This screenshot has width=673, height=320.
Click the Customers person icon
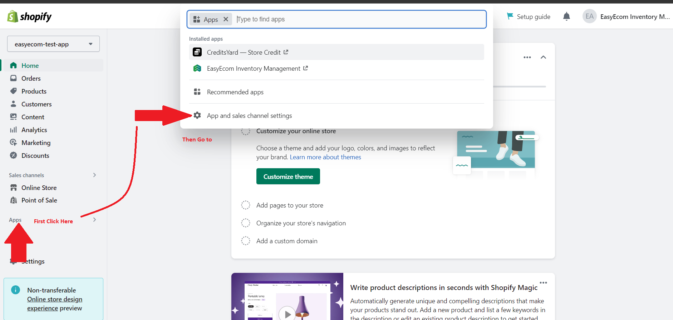coord(14,104)
